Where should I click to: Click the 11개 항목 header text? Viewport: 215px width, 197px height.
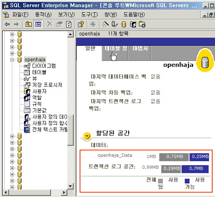[x=118, y=34]
